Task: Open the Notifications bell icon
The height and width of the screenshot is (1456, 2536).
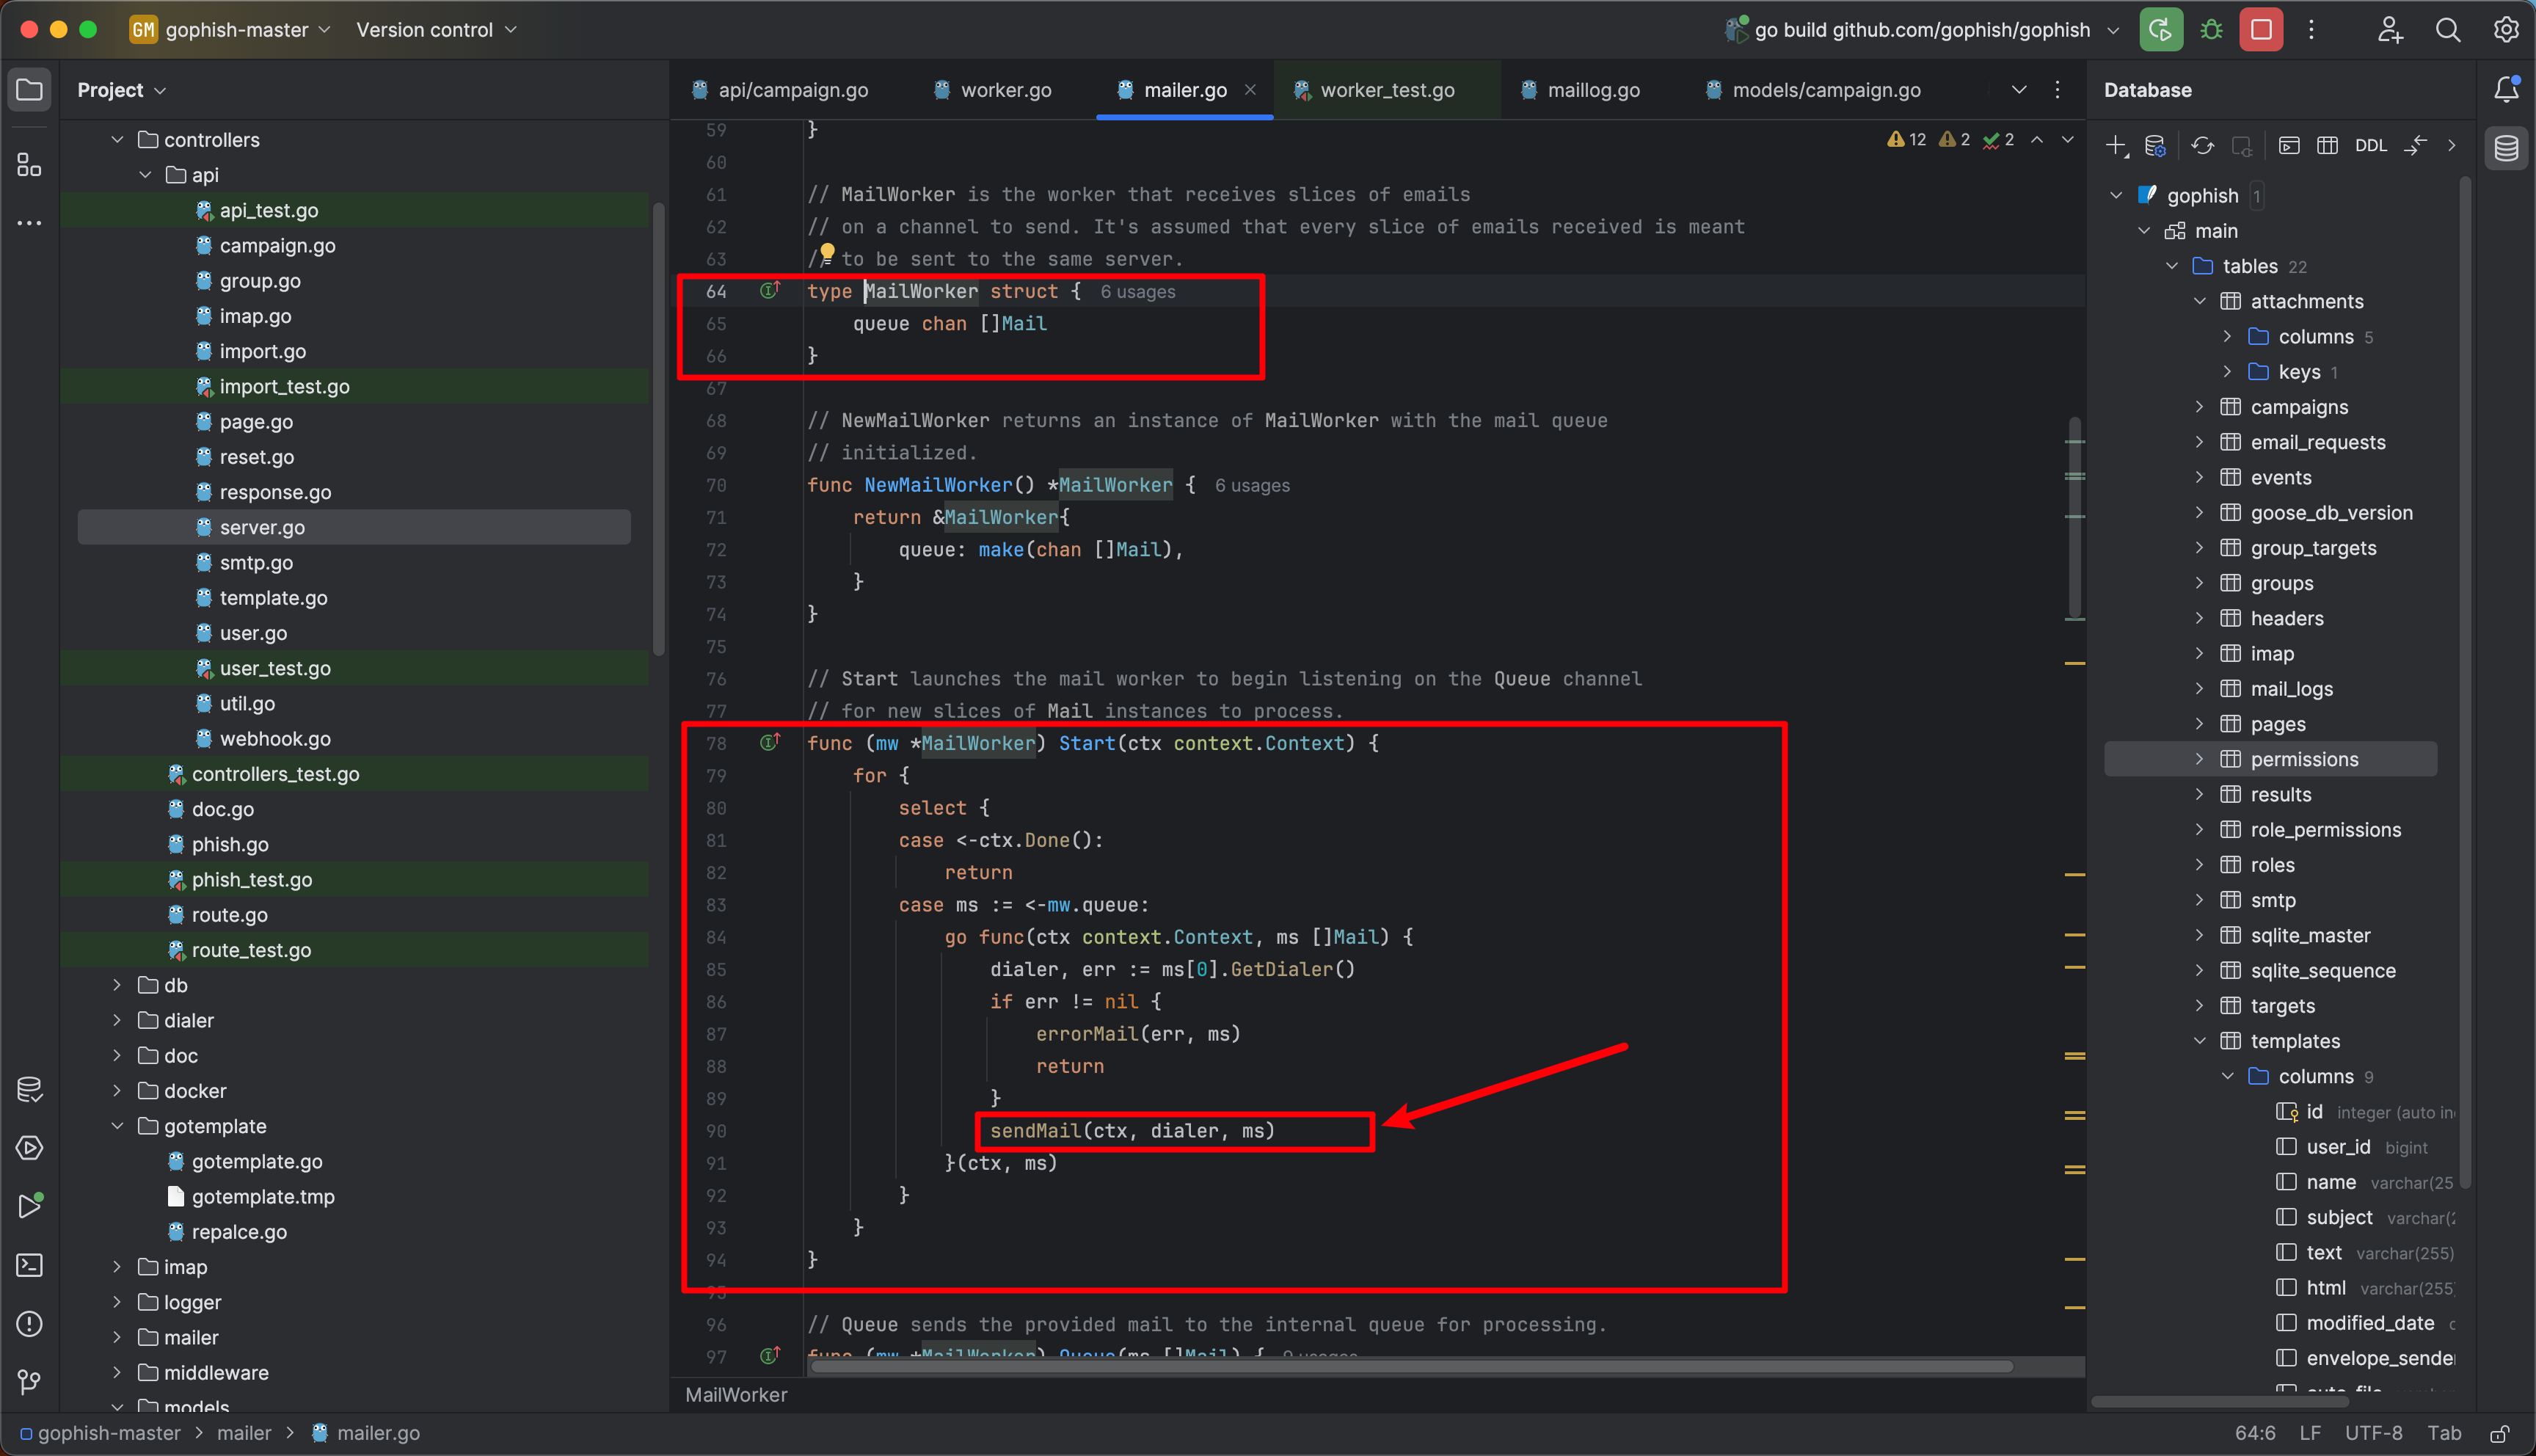Action: point(2506,89)
